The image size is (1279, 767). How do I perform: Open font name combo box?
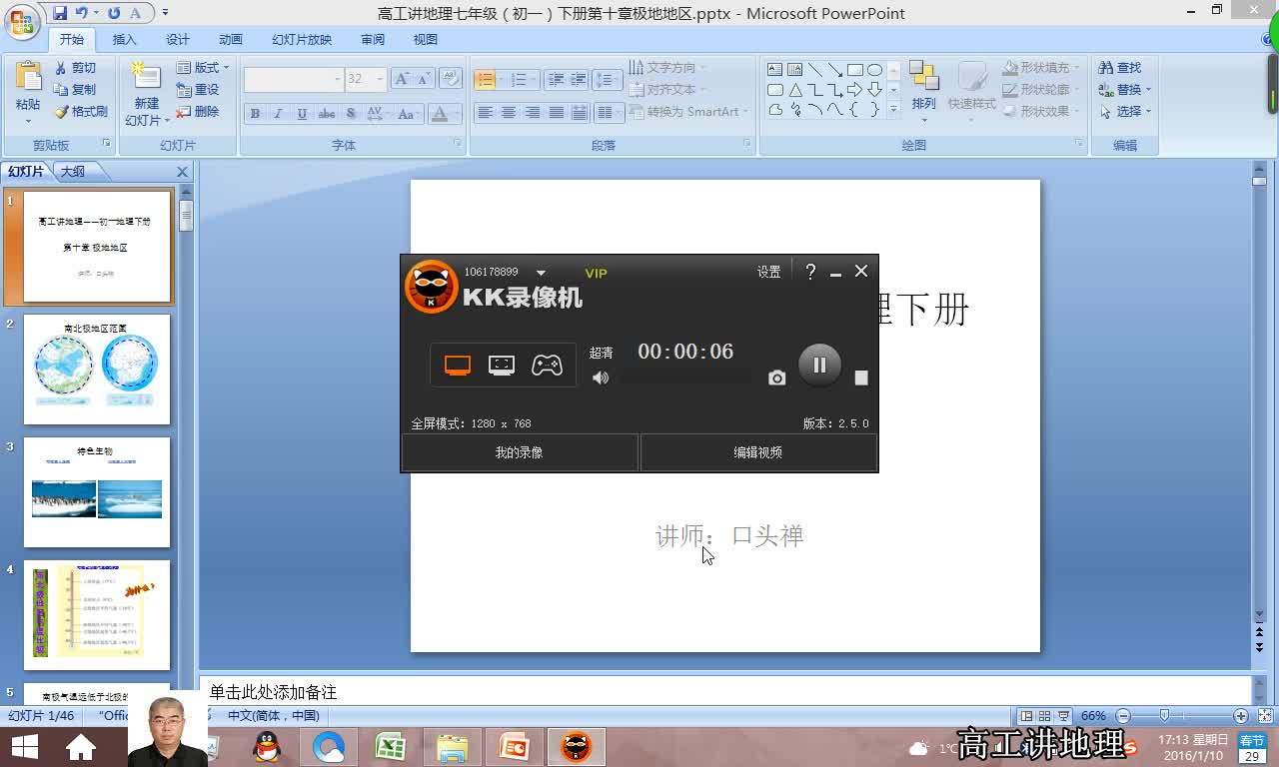[x=293, y=79]
